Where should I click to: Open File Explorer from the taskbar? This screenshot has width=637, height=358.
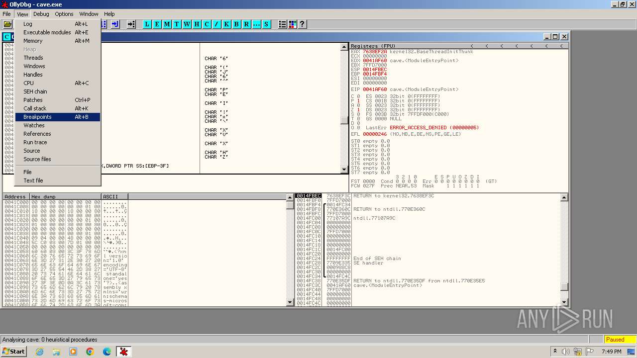point(56,352)
